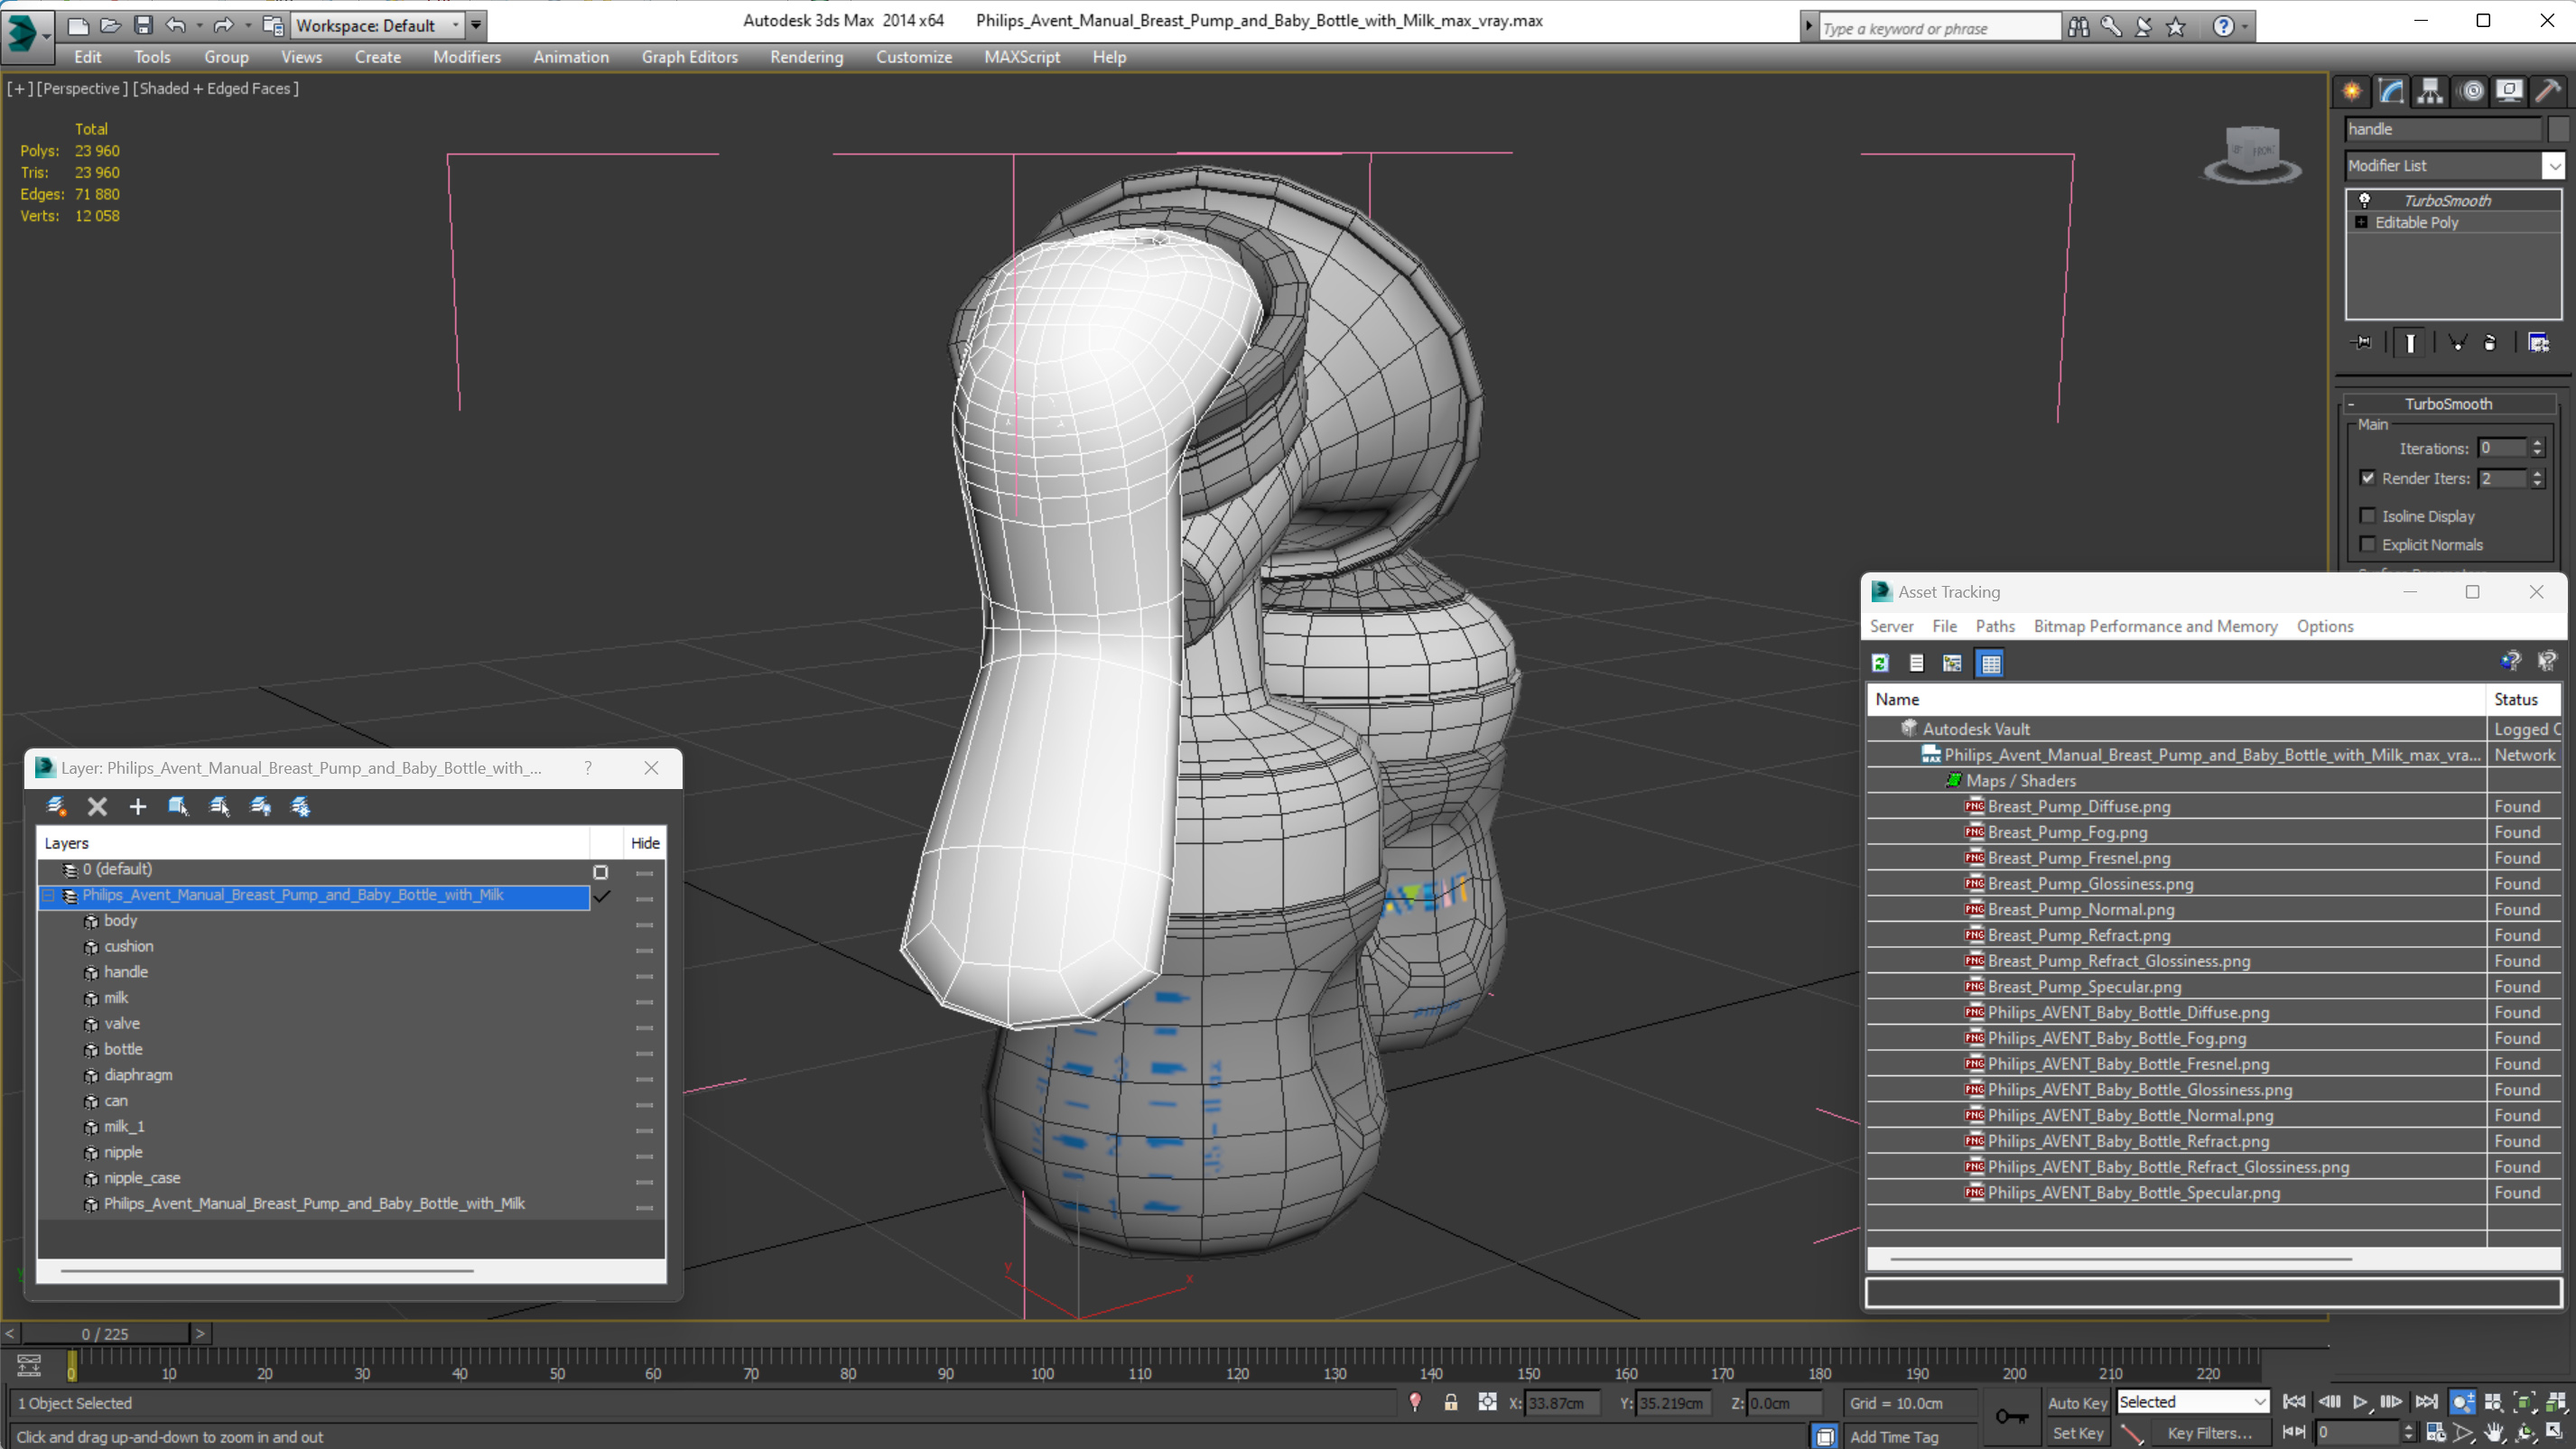Viewport: 2576px width, 1449px height.
Task: Click the time slider 0 / 225 handle
Action: pos(105,1333)
